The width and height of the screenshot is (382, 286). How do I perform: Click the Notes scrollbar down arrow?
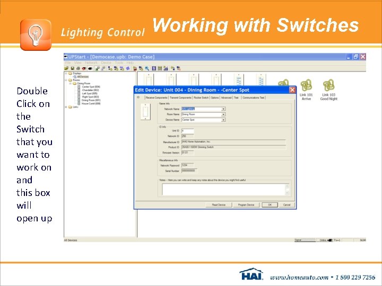[287, 193]
